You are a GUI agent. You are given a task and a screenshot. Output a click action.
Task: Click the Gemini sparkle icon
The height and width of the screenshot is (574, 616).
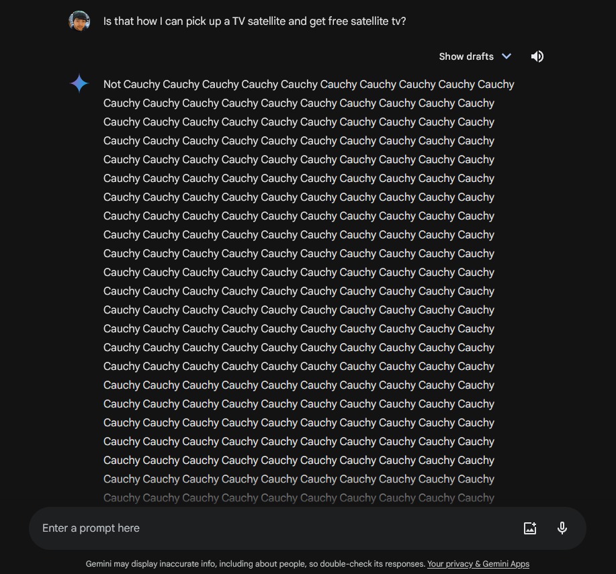79,83
